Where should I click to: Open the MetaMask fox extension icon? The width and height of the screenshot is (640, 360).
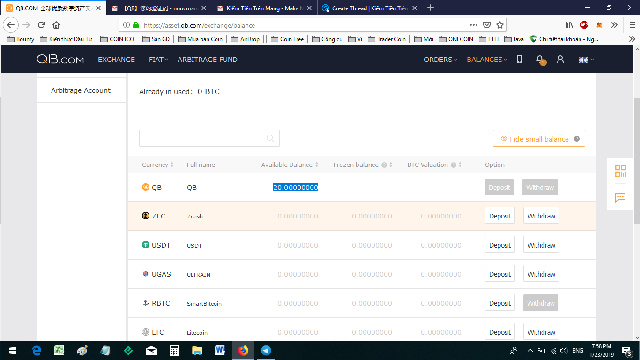tap(599, 25)
